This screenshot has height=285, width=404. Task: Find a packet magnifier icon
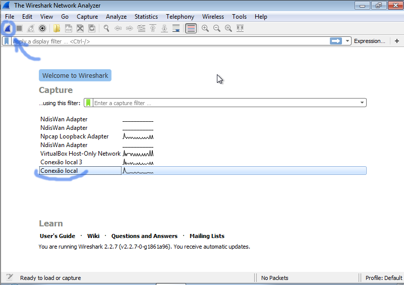point(106,28)
